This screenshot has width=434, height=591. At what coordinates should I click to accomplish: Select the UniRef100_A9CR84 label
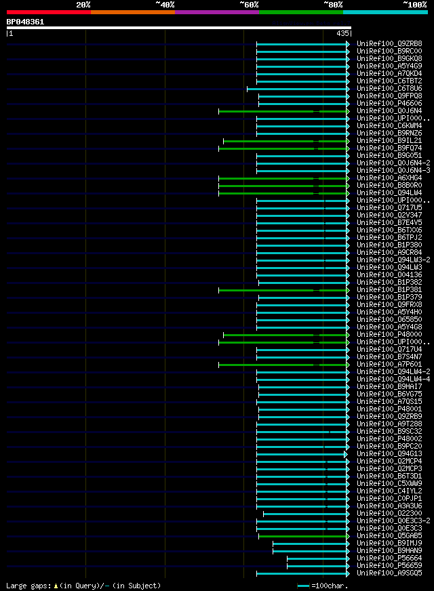pos(389,253)
